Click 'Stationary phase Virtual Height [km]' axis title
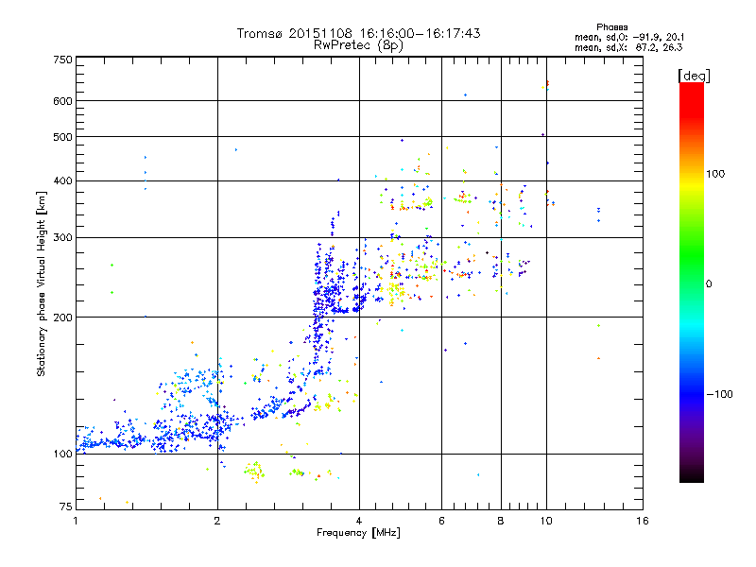 42,284
